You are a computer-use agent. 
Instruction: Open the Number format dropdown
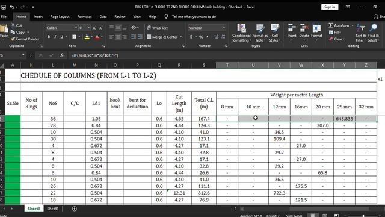pos(224,28)
